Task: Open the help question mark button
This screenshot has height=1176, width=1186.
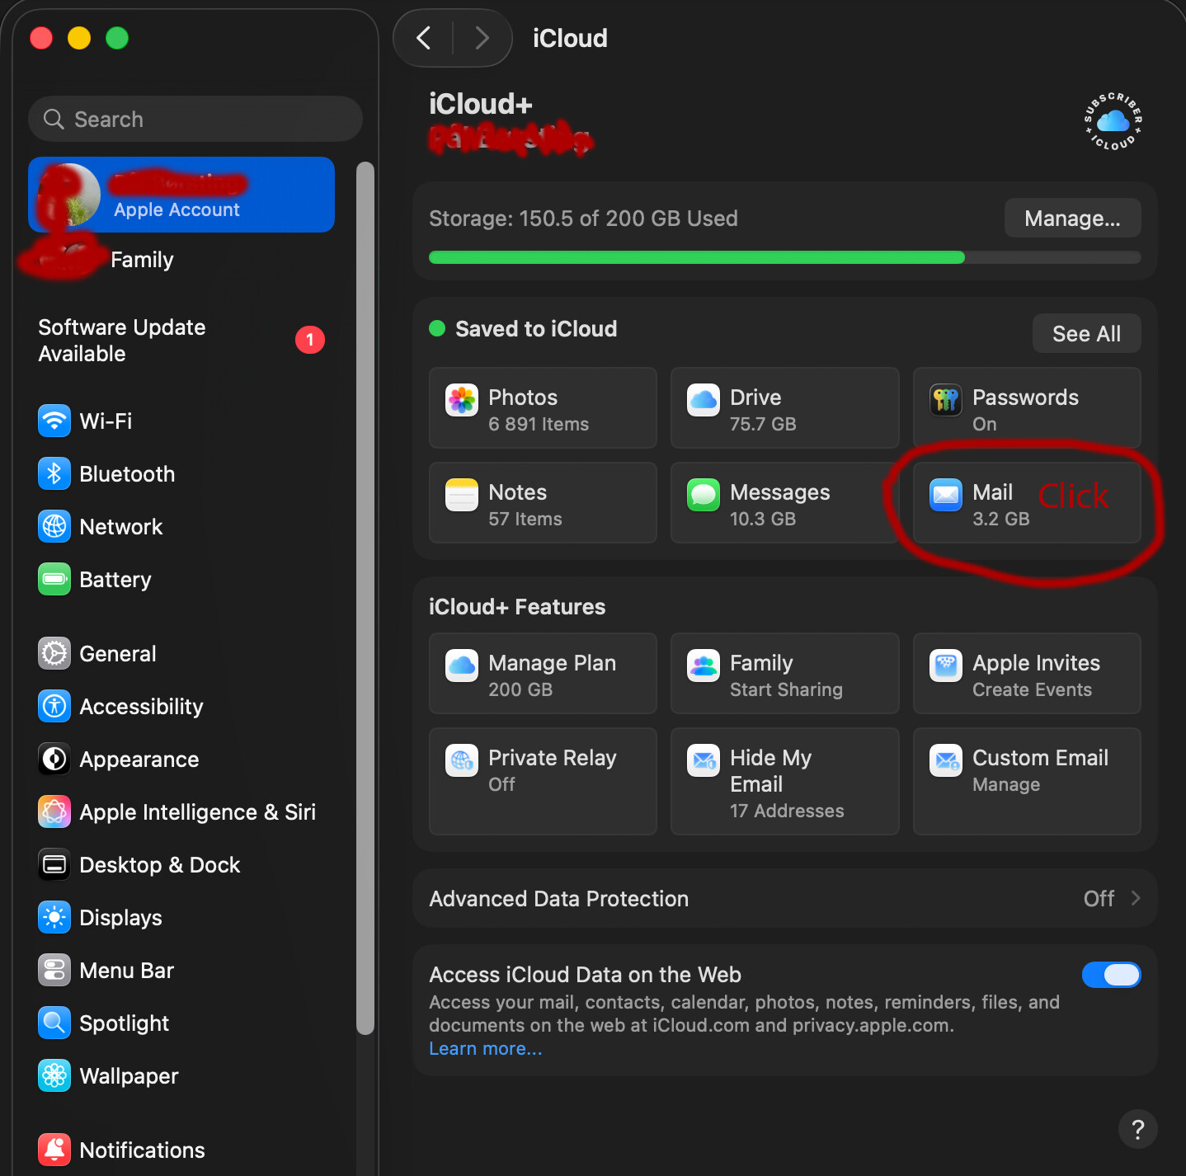Action: click(x=1137, y=1129)
